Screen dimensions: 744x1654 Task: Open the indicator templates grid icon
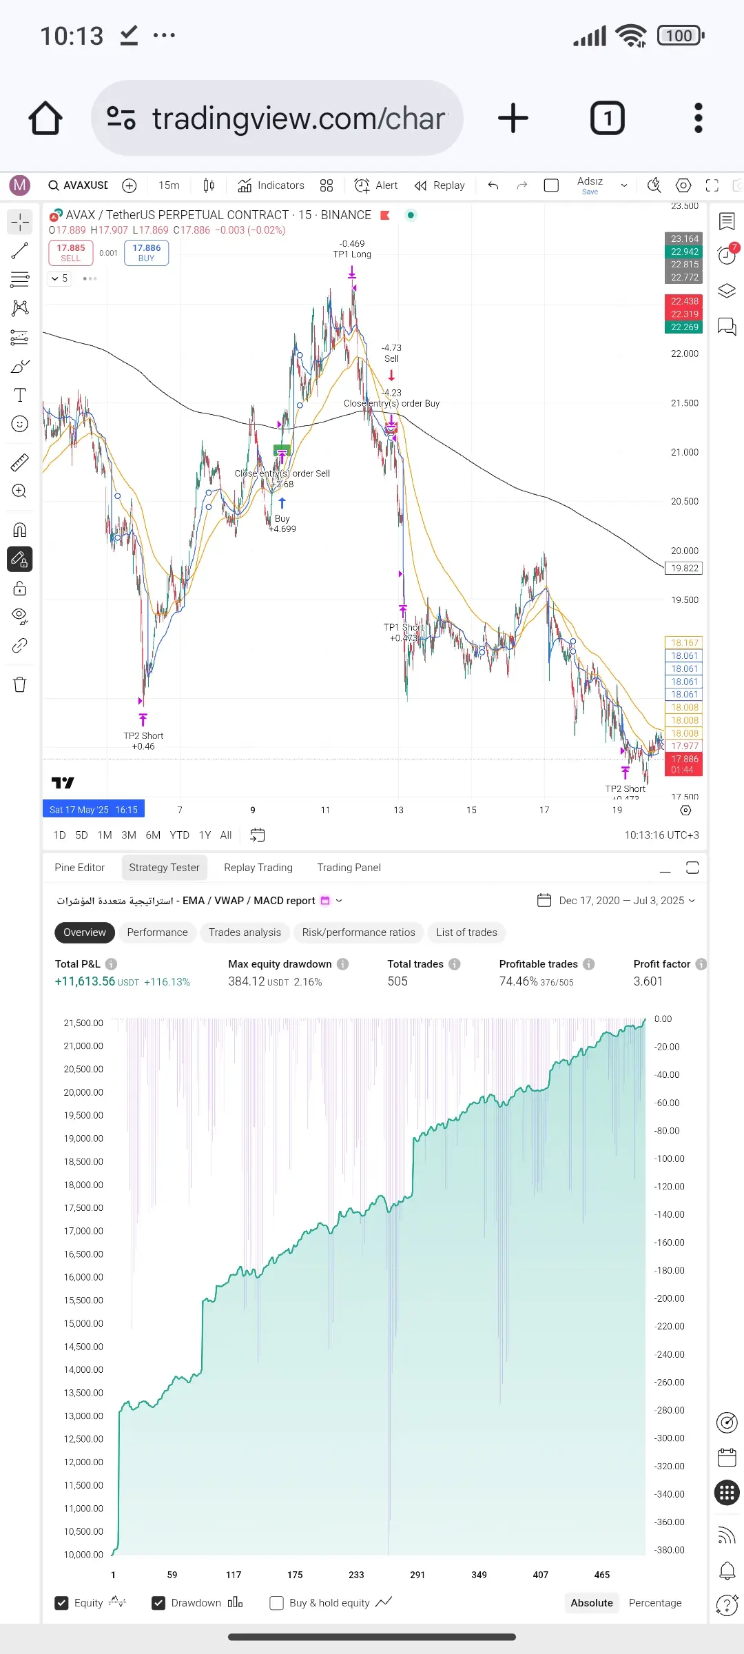pos(327,185)
